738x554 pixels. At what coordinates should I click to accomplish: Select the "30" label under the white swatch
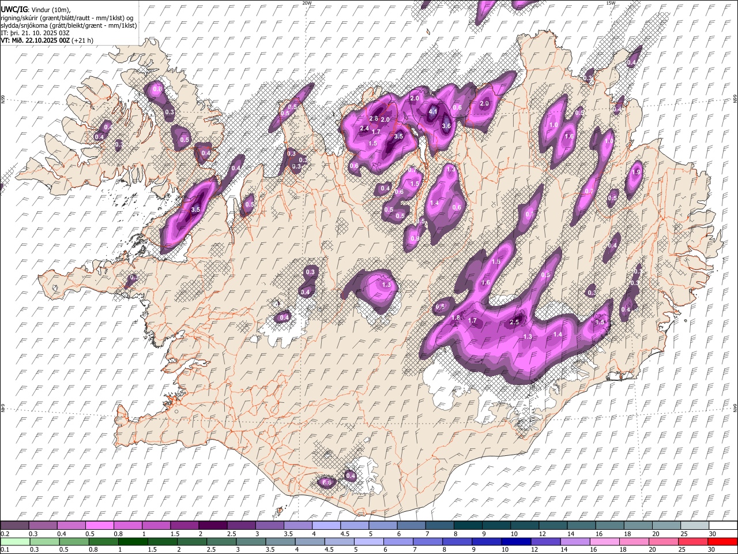[x=713, y=534]
